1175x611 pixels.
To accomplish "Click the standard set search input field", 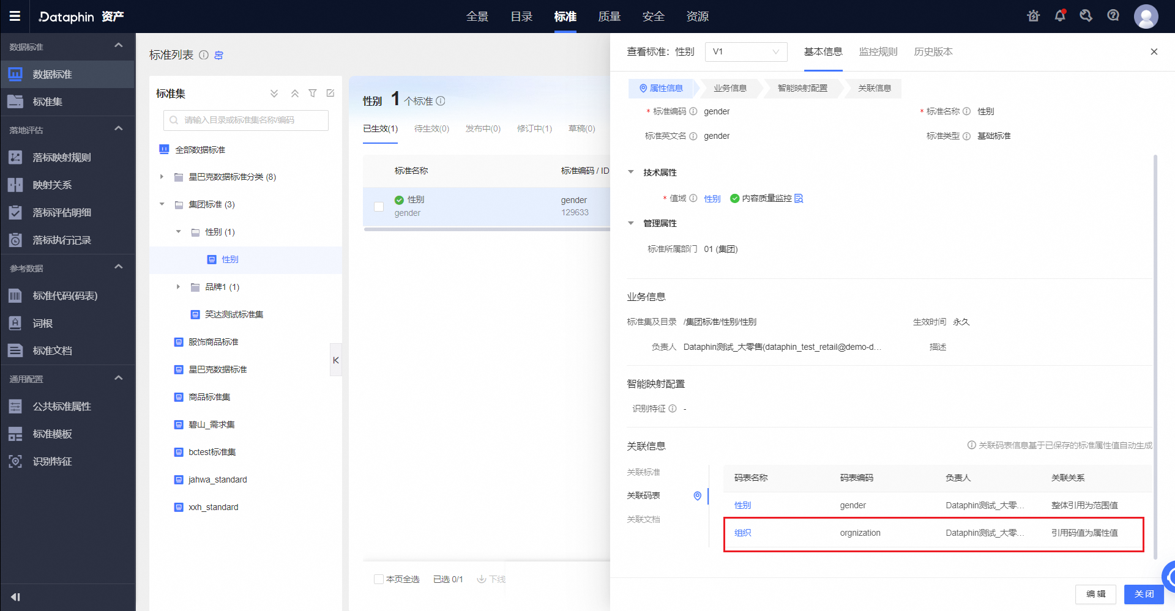I will [x=245, y=120].
